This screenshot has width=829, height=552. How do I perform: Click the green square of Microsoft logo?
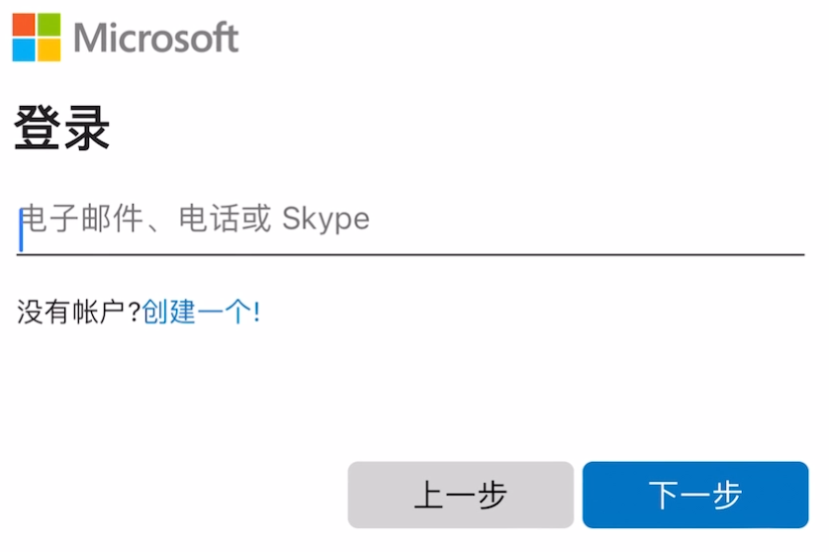(48, 25)
